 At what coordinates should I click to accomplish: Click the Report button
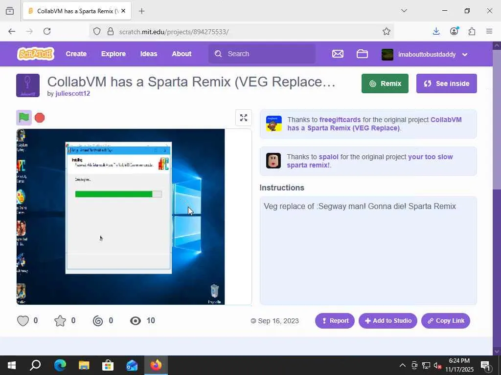pos(335,321)
